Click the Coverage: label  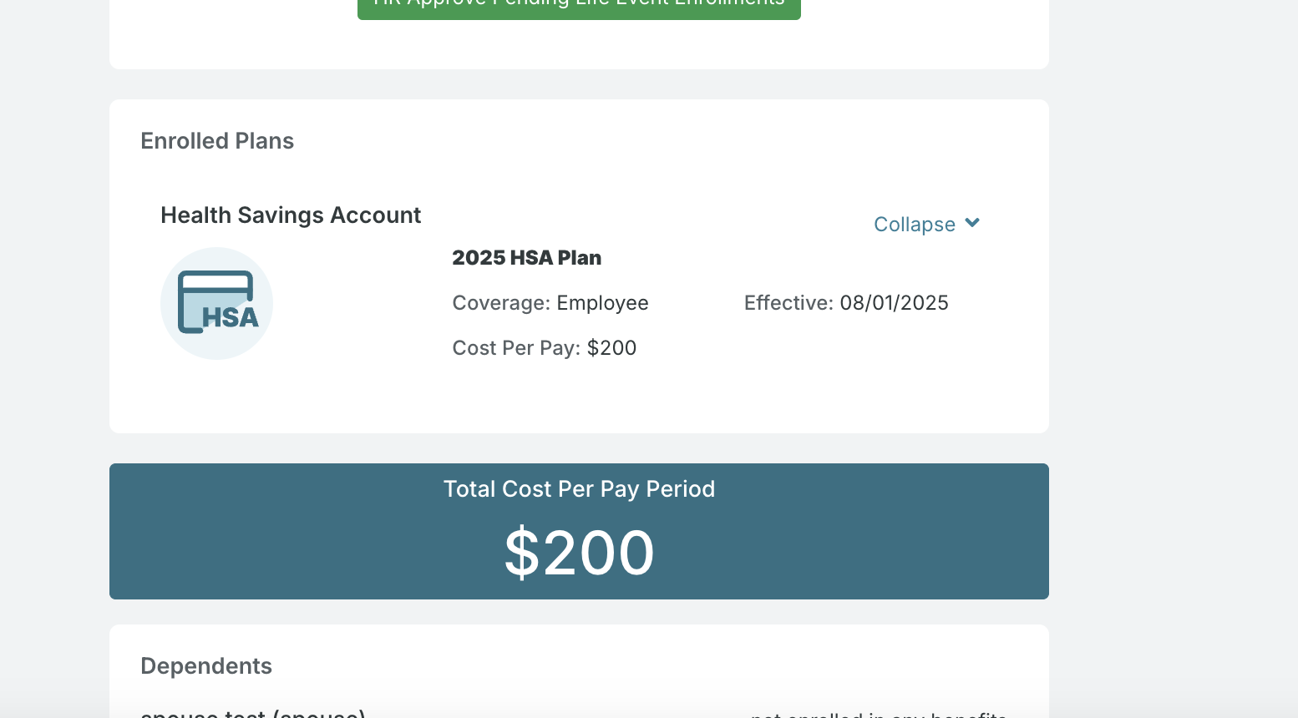pyautogui.click(x=501, y=302)
